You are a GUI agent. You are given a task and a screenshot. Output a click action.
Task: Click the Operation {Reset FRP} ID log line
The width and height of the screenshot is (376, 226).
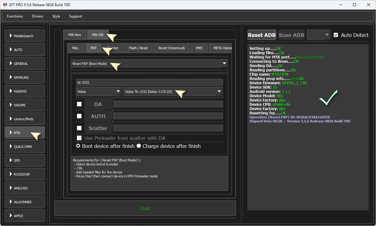click(x=290, y=117)
